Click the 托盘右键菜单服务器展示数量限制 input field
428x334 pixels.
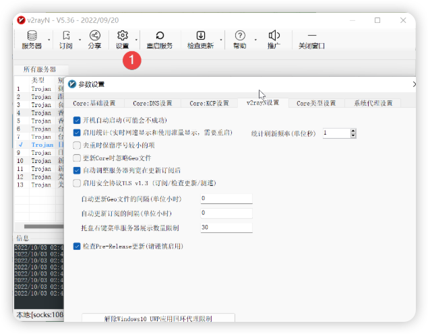click(x=226, y=228)
